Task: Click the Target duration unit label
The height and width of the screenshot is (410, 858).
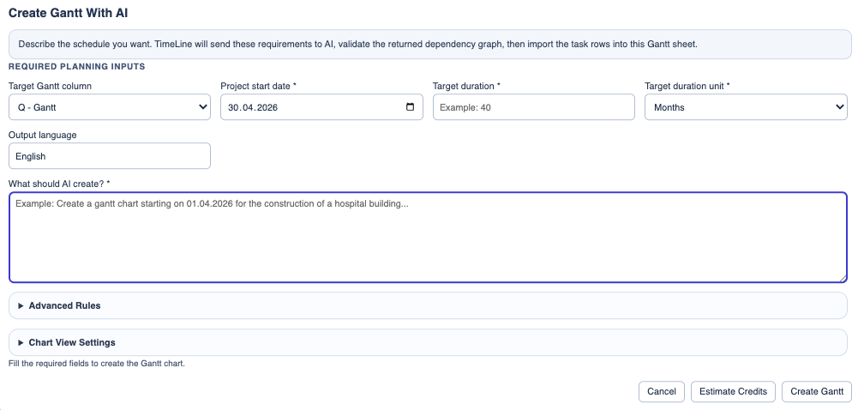Action: pos(687,86)
